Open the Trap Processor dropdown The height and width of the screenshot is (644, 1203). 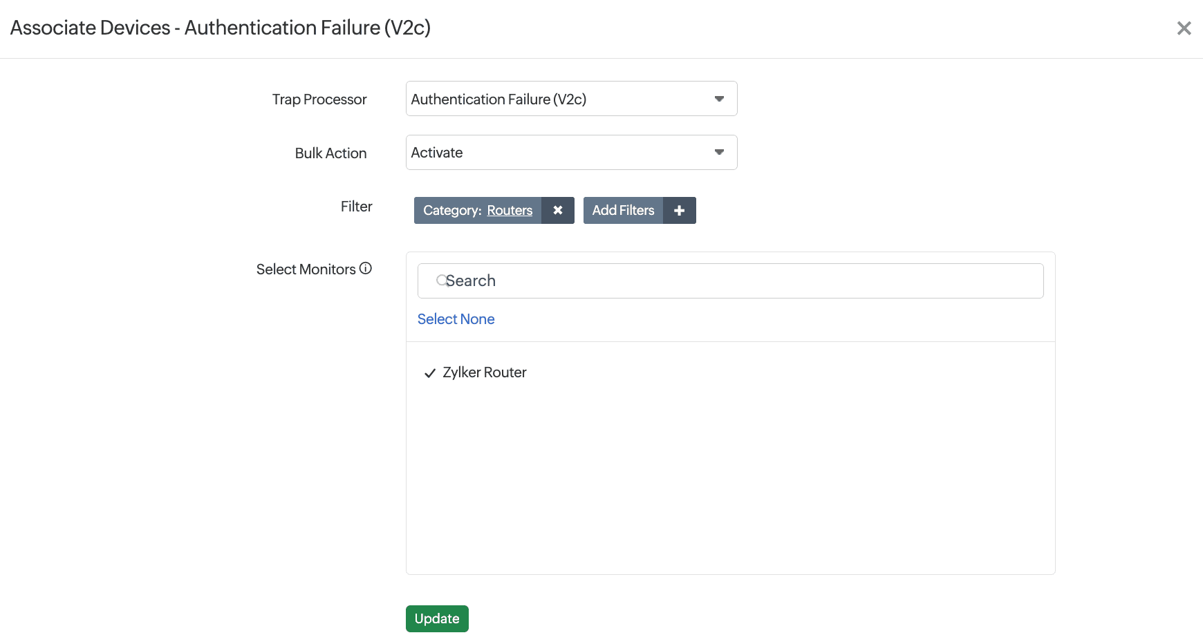click(x=560, y=99)
